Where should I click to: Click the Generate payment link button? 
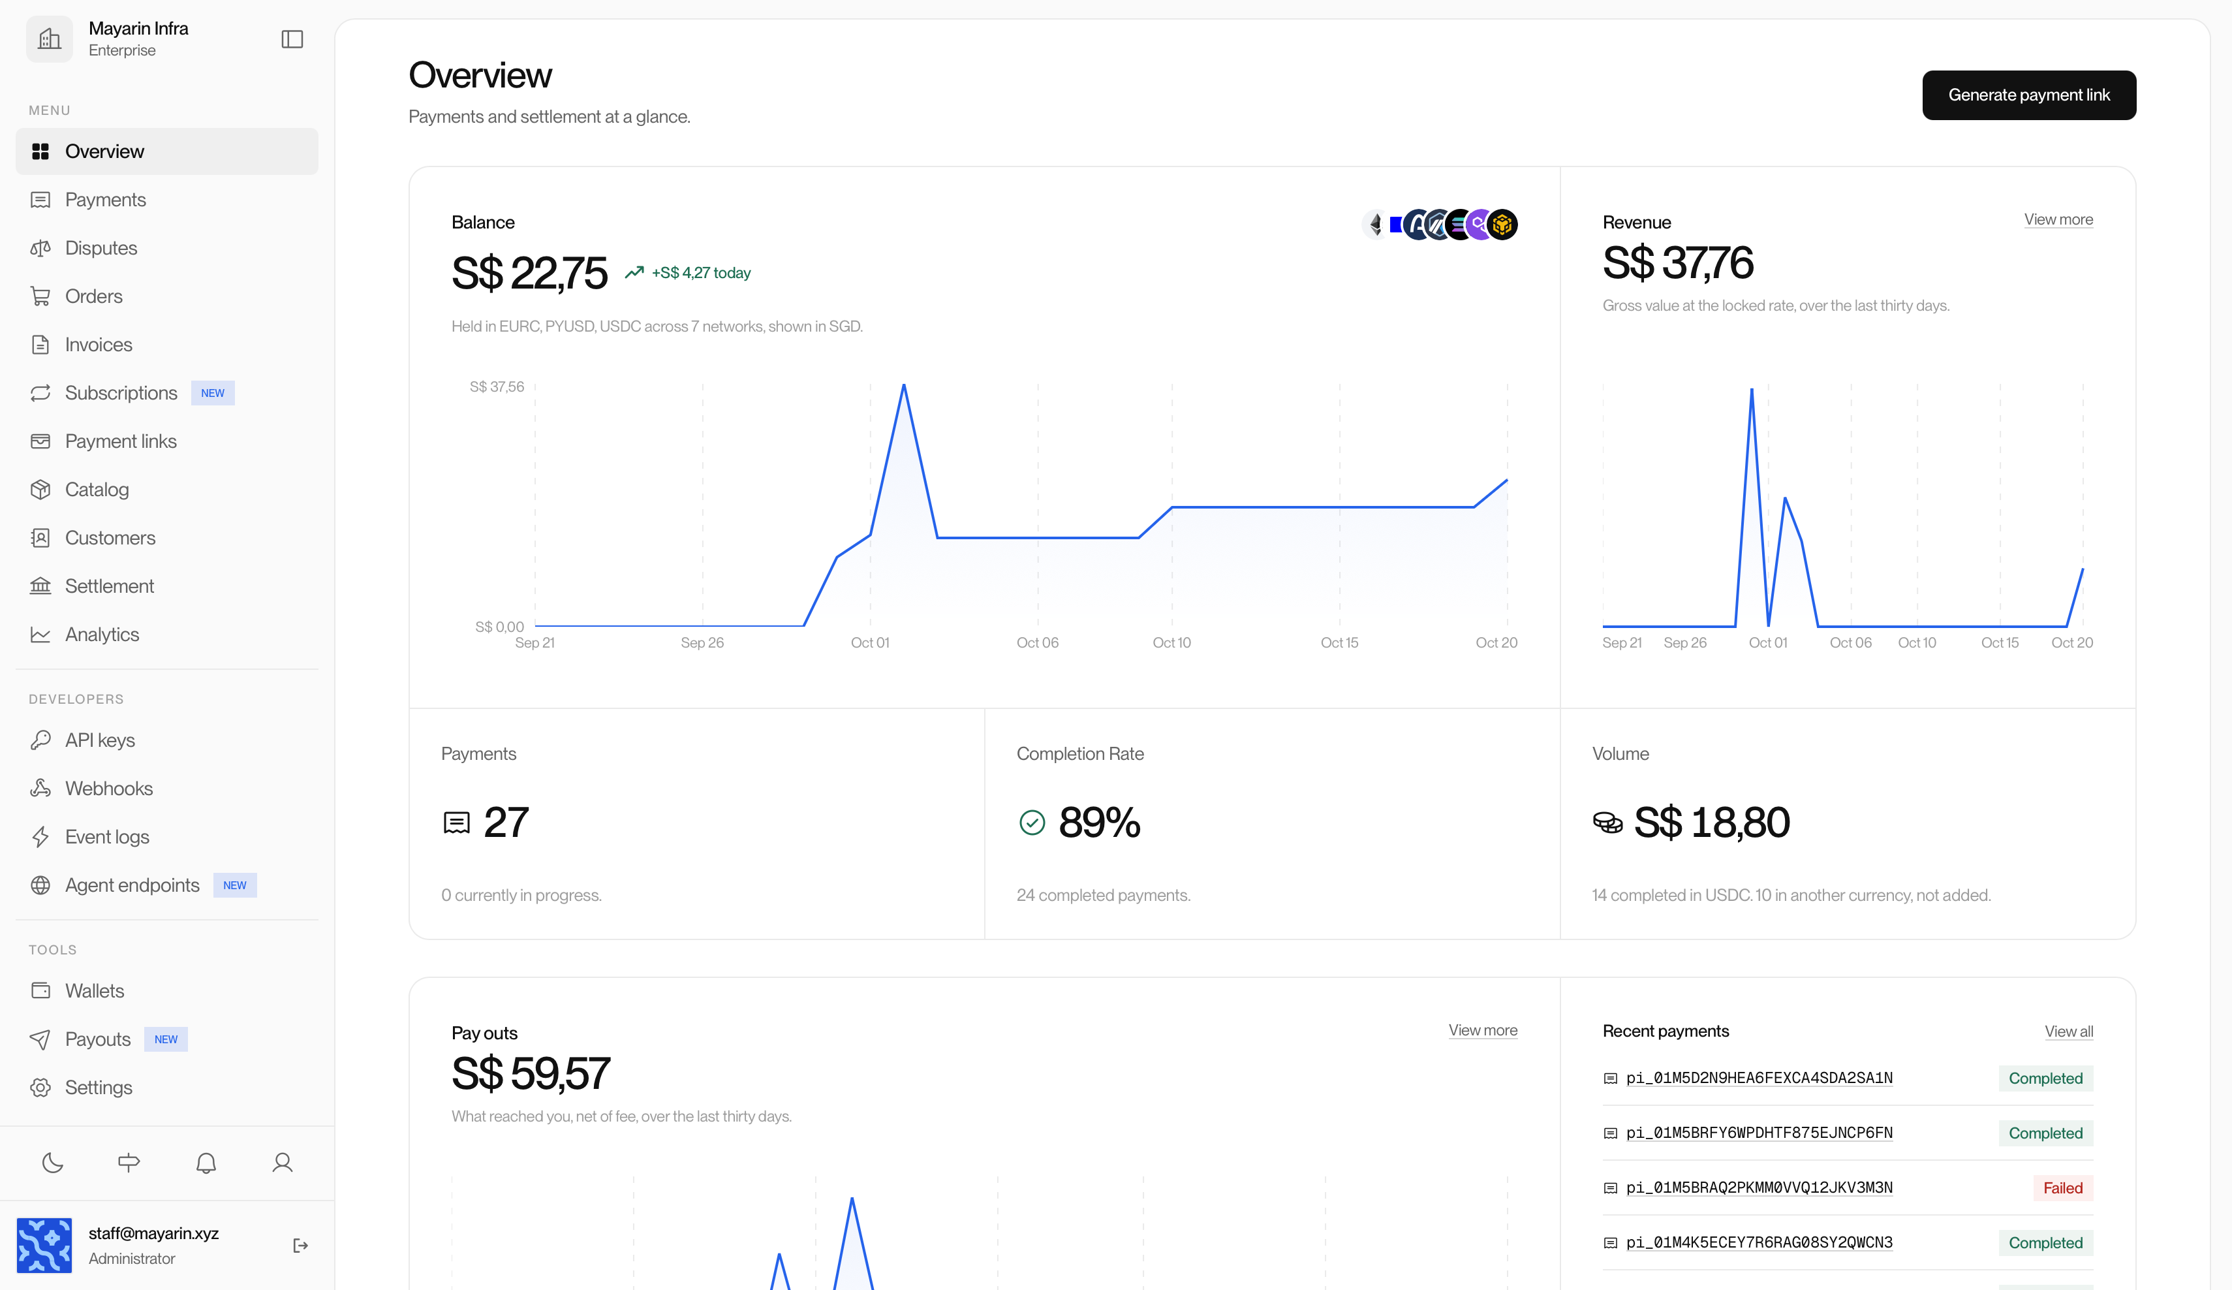click(x=2029, y=95)
